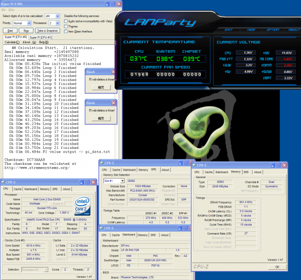Open the Help menu in Hyper PI
This screenshot has height=280, width=301.
pos(11,9)
